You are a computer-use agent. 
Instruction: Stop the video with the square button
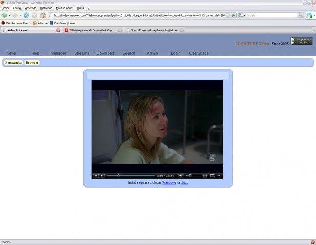pos(102,176)
